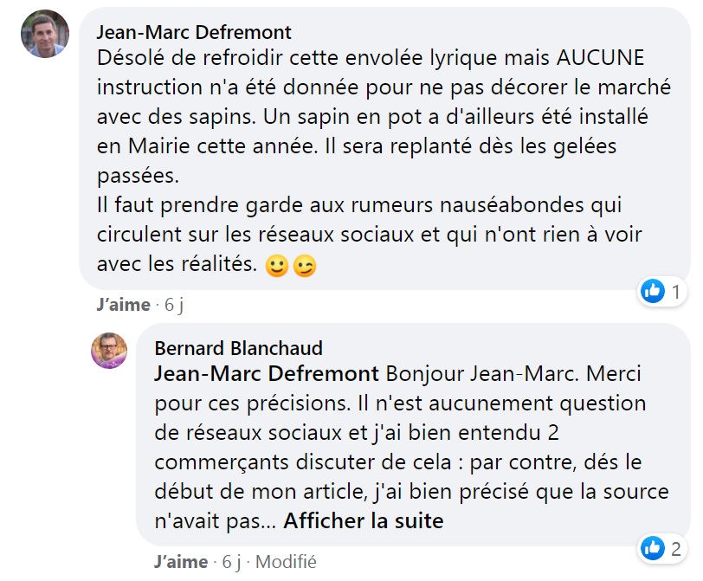Click blue thumbs-up icon on Jean-Marc's comment

tap(652, 293)
